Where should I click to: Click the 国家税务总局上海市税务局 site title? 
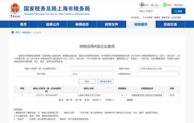[x=57, y=8]
